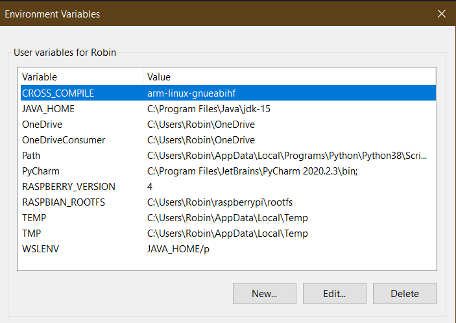Click the PyCharm 2020.2.3 bin path value
The width and height of the screenshot is (456, 323).
tap(252, 171)
